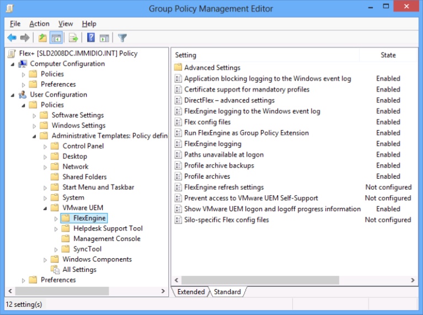Sort by the State column header
423x315 pixels.
click(x=388, y=55)
